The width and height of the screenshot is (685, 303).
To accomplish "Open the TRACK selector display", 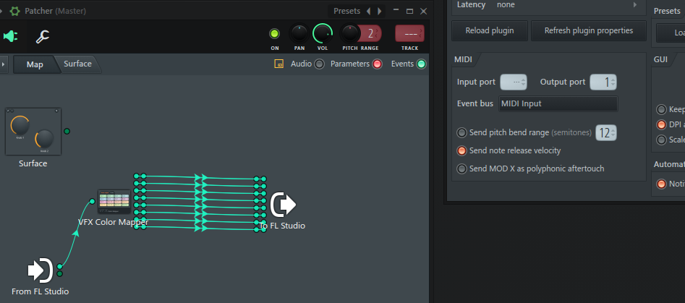I will click(409, 33).
